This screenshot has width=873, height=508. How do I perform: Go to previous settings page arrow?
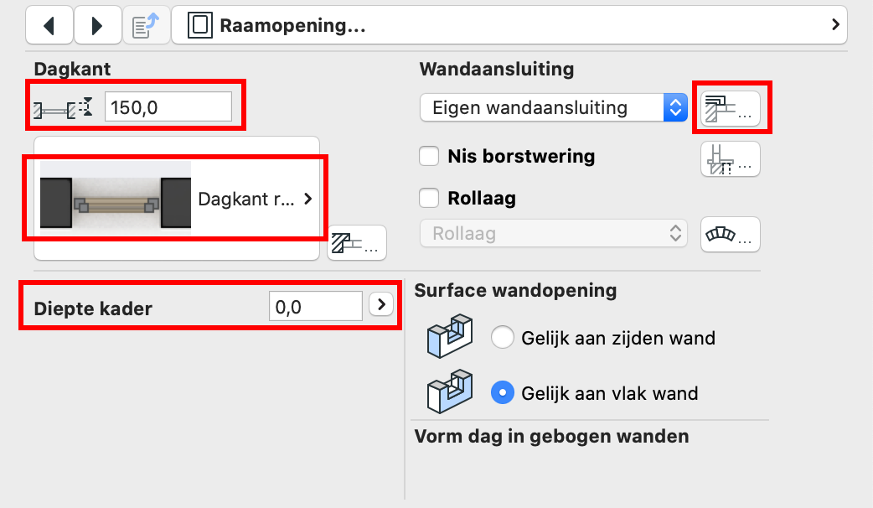[x=49, y=25]
